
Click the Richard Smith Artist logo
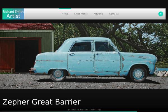(x=13, y=14)
